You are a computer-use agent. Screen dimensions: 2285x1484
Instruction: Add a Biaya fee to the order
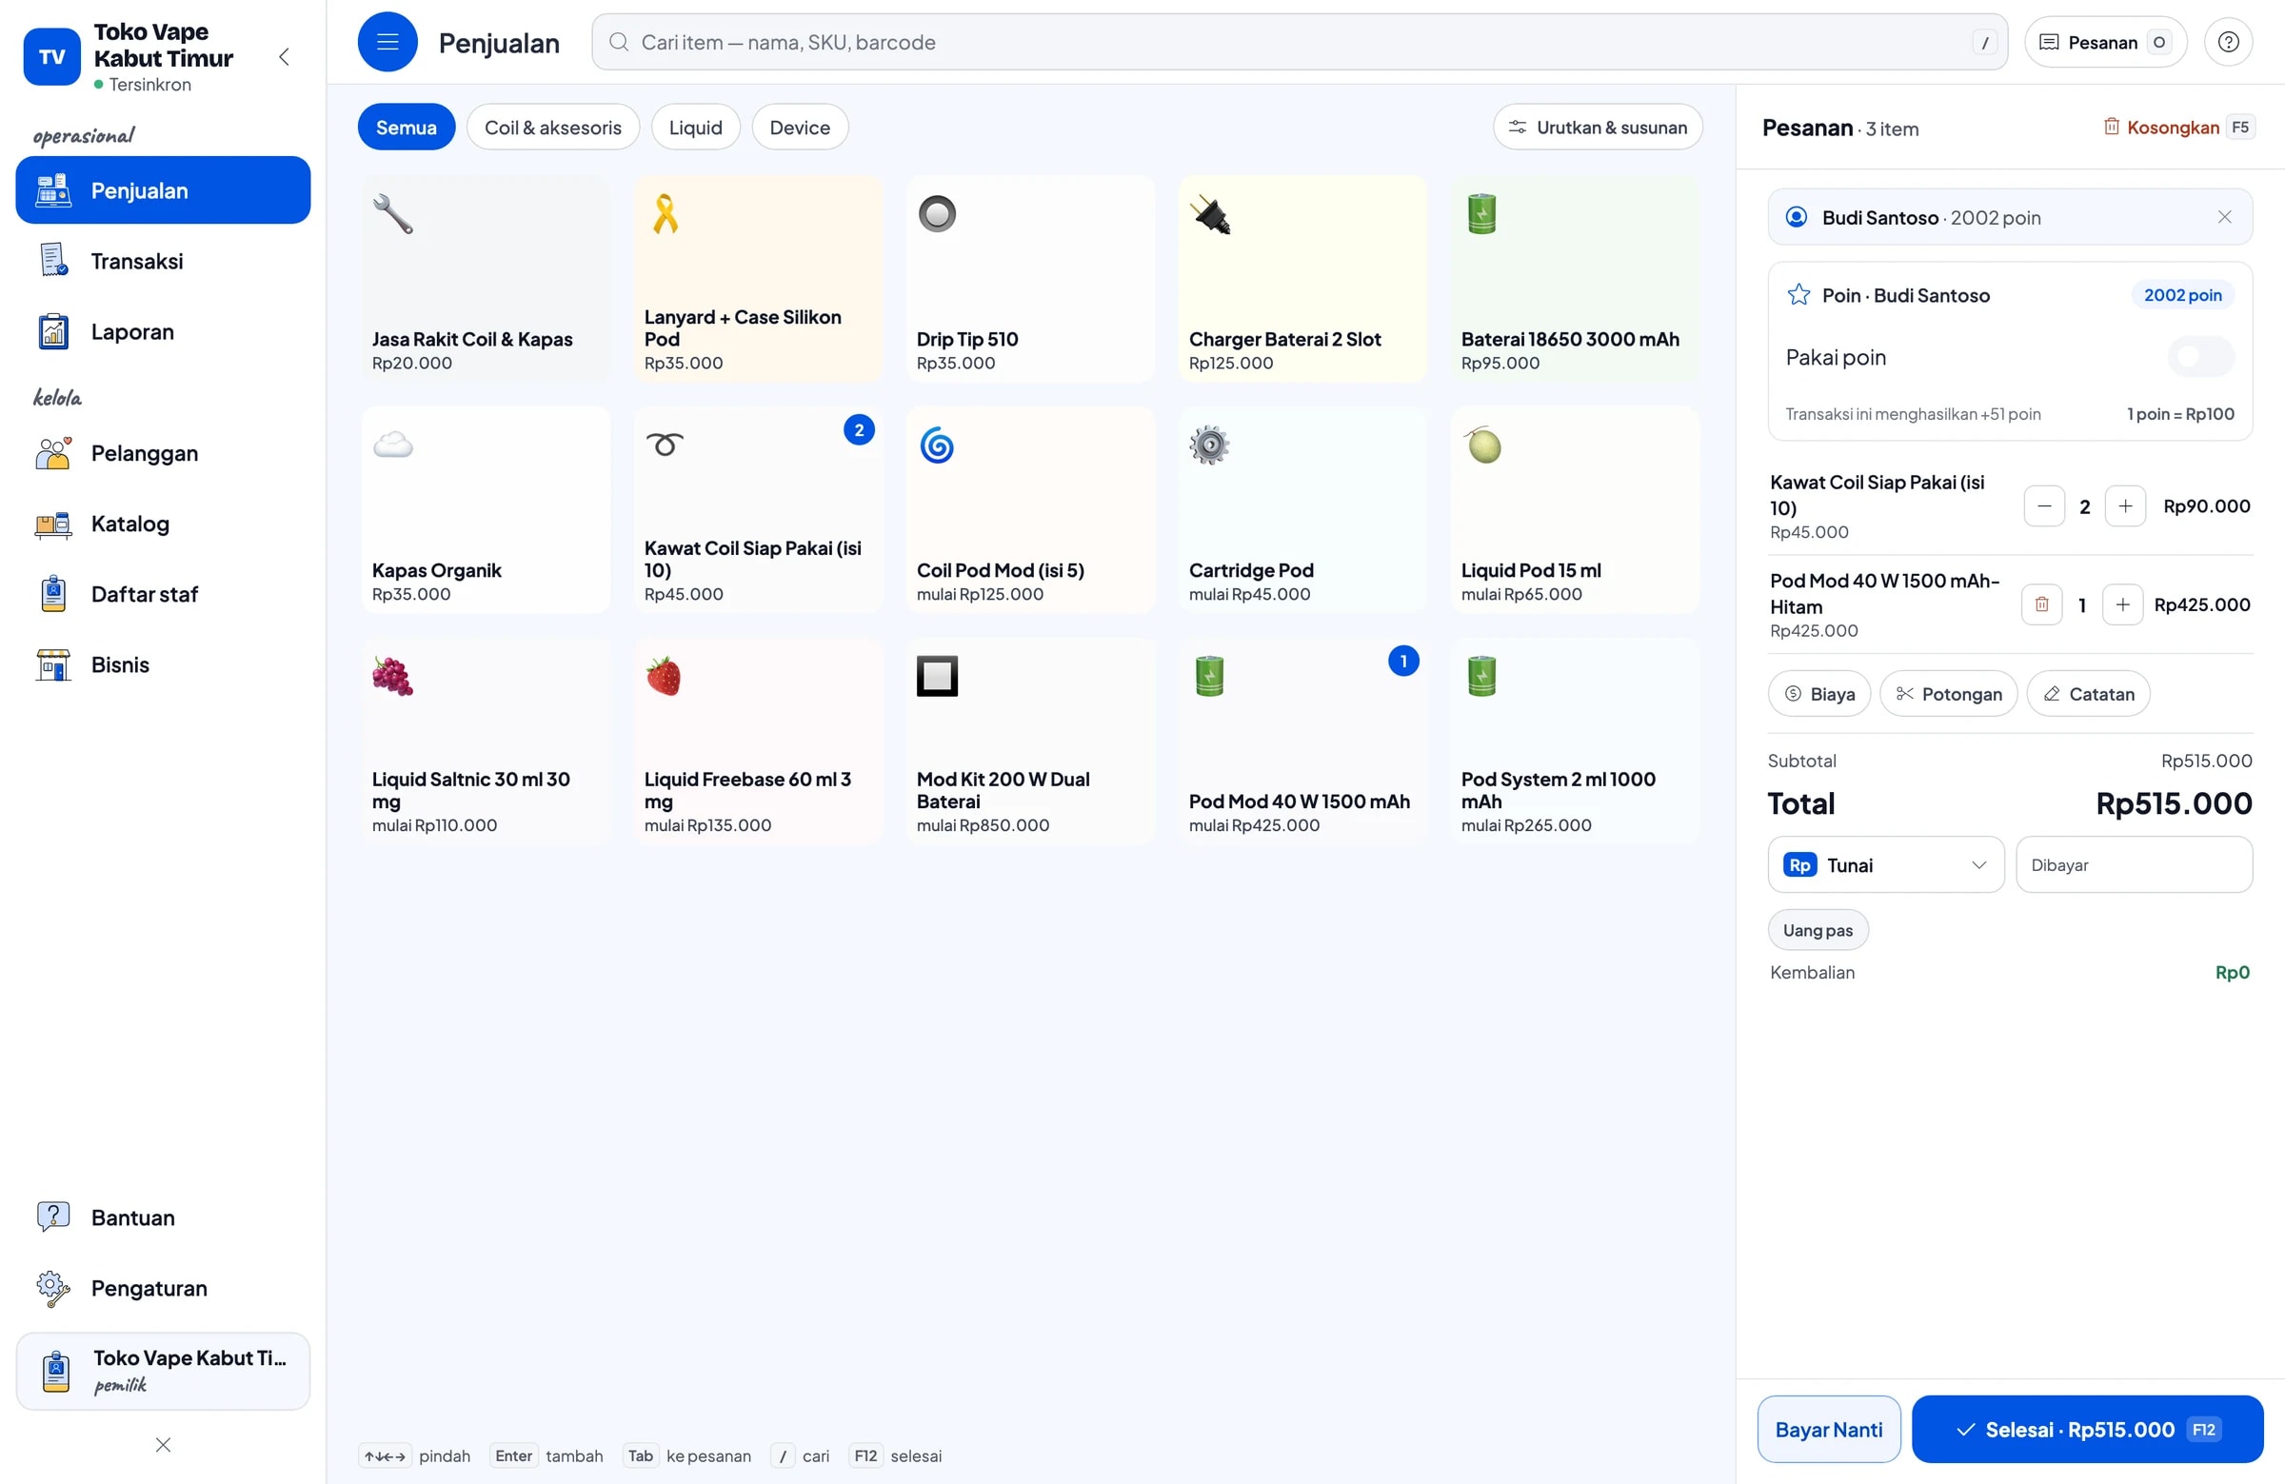1819,693
